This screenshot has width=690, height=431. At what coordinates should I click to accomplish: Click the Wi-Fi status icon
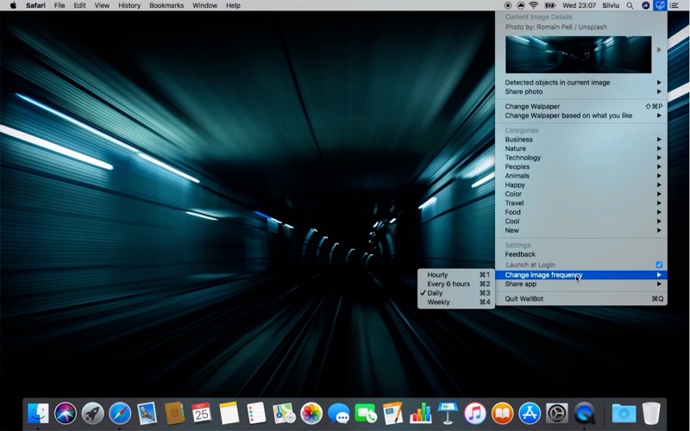coord(533,5)
